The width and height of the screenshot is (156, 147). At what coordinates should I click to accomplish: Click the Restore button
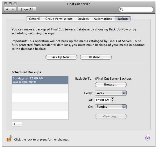pyautogui.click(x=96, y=57)
